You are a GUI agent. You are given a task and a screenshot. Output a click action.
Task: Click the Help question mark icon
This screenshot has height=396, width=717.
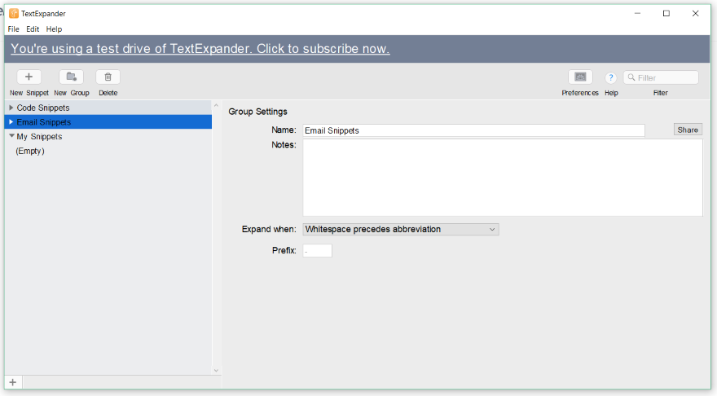[x=610, y=78]
